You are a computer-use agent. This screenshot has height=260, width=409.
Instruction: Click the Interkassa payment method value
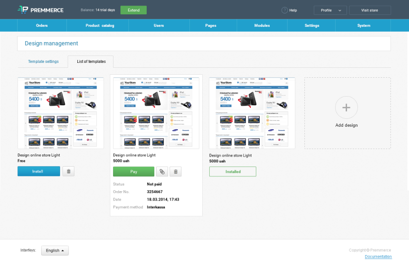pyautogui.click(x=156, y=208)
